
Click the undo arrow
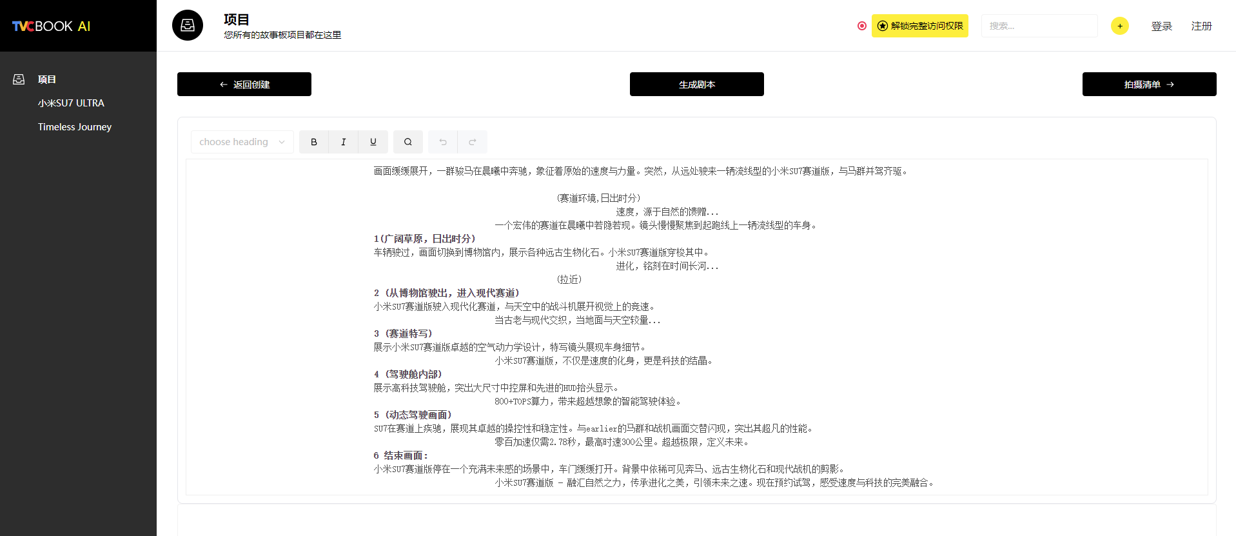click(x=443, y=142)
